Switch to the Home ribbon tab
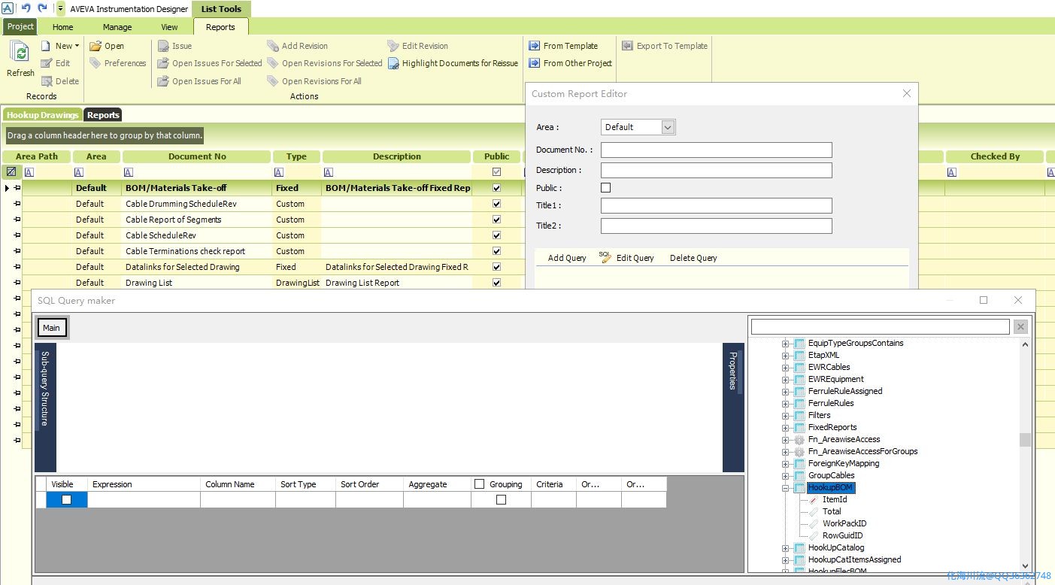The width and height of the screenshot is (1055, 585). click(63, 27)
